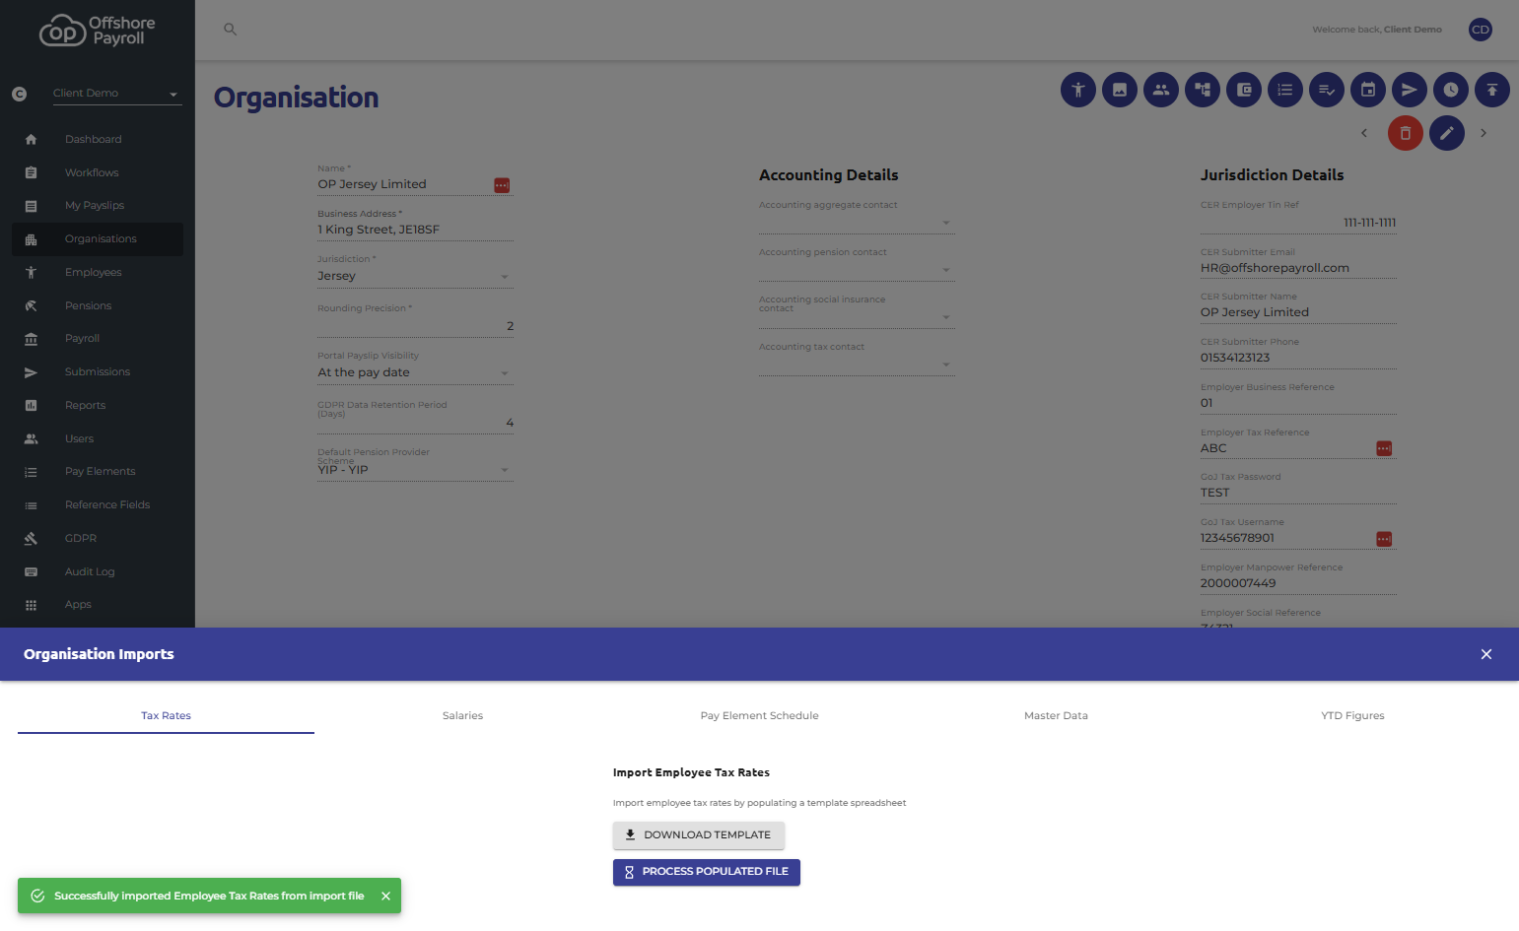1519x931 pixels.
Task: Select the Tax Rates tab
Action: coord(166,715)
